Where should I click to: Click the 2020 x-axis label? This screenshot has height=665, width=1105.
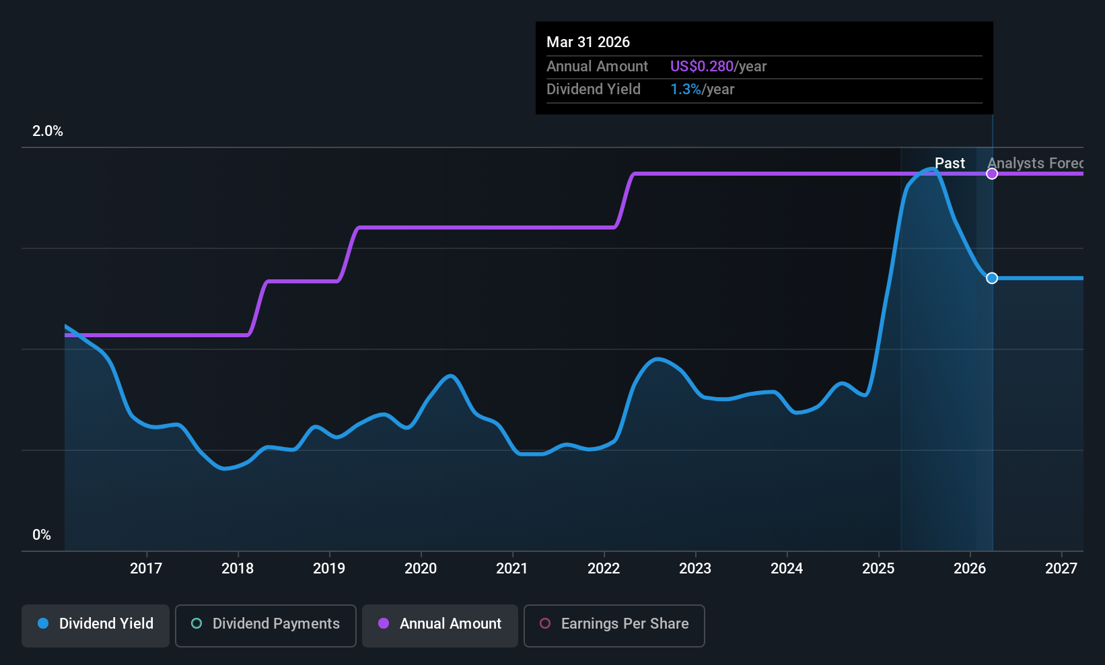pos(421,568)
